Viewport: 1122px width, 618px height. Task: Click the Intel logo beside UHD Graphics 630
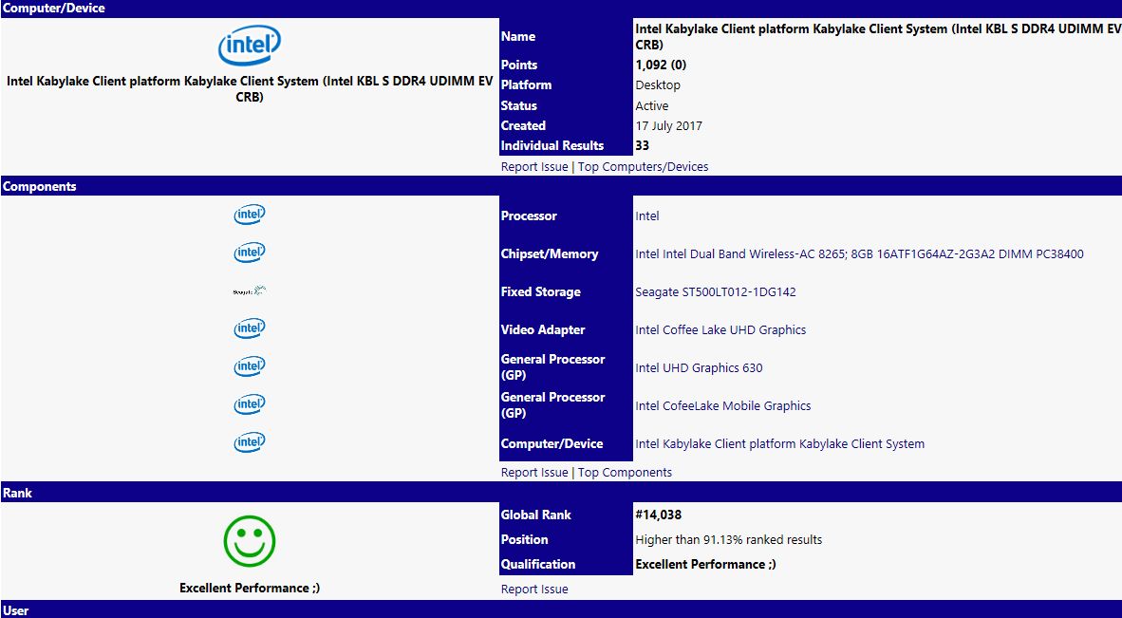tap(249, 365)
